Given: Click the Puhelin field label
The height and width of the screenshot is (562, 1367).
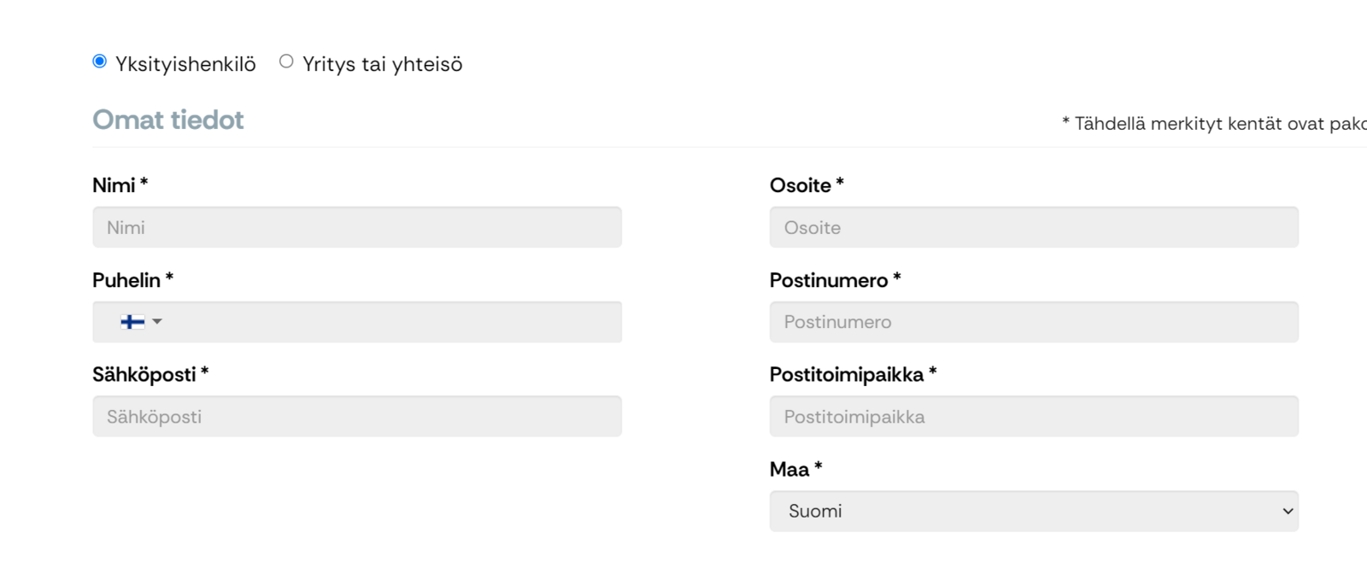Looking at the screenshot, I should (x=133, y=280).
